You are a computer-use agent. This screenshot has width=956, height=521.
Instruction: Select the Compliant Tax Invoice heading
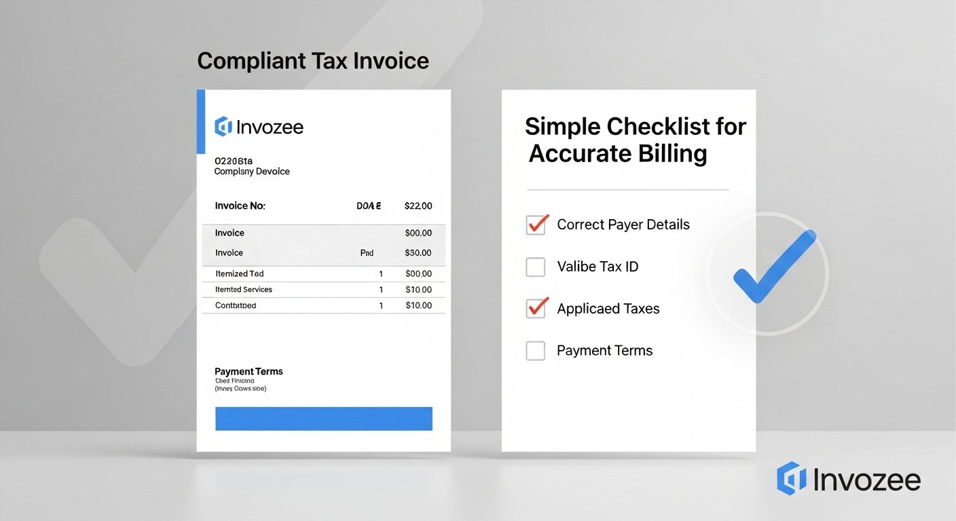pyautogui.click(x=312, y=60)
